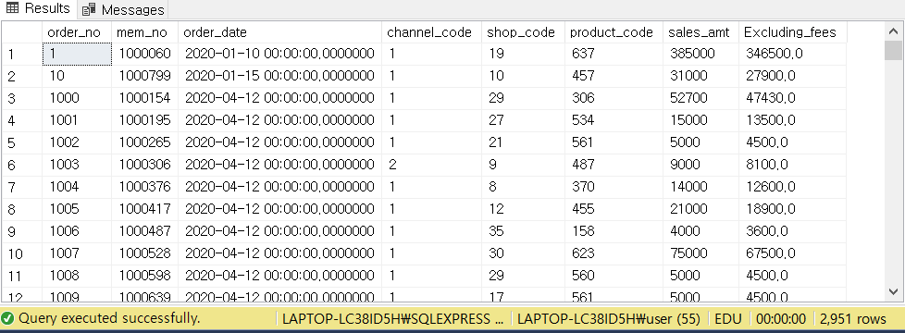Click the user (55) login status entry
Screen dimensions: 905x333
pyautogui.click(x=608, y=318)
